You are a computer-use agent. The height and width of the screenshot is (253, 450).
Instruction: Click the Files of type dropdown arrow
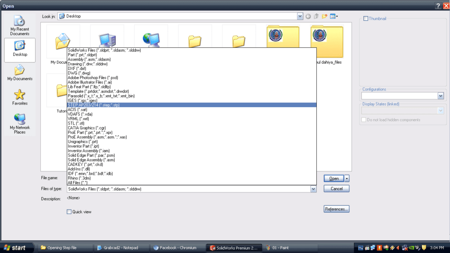pyautogui.click(x=313, y=189)
